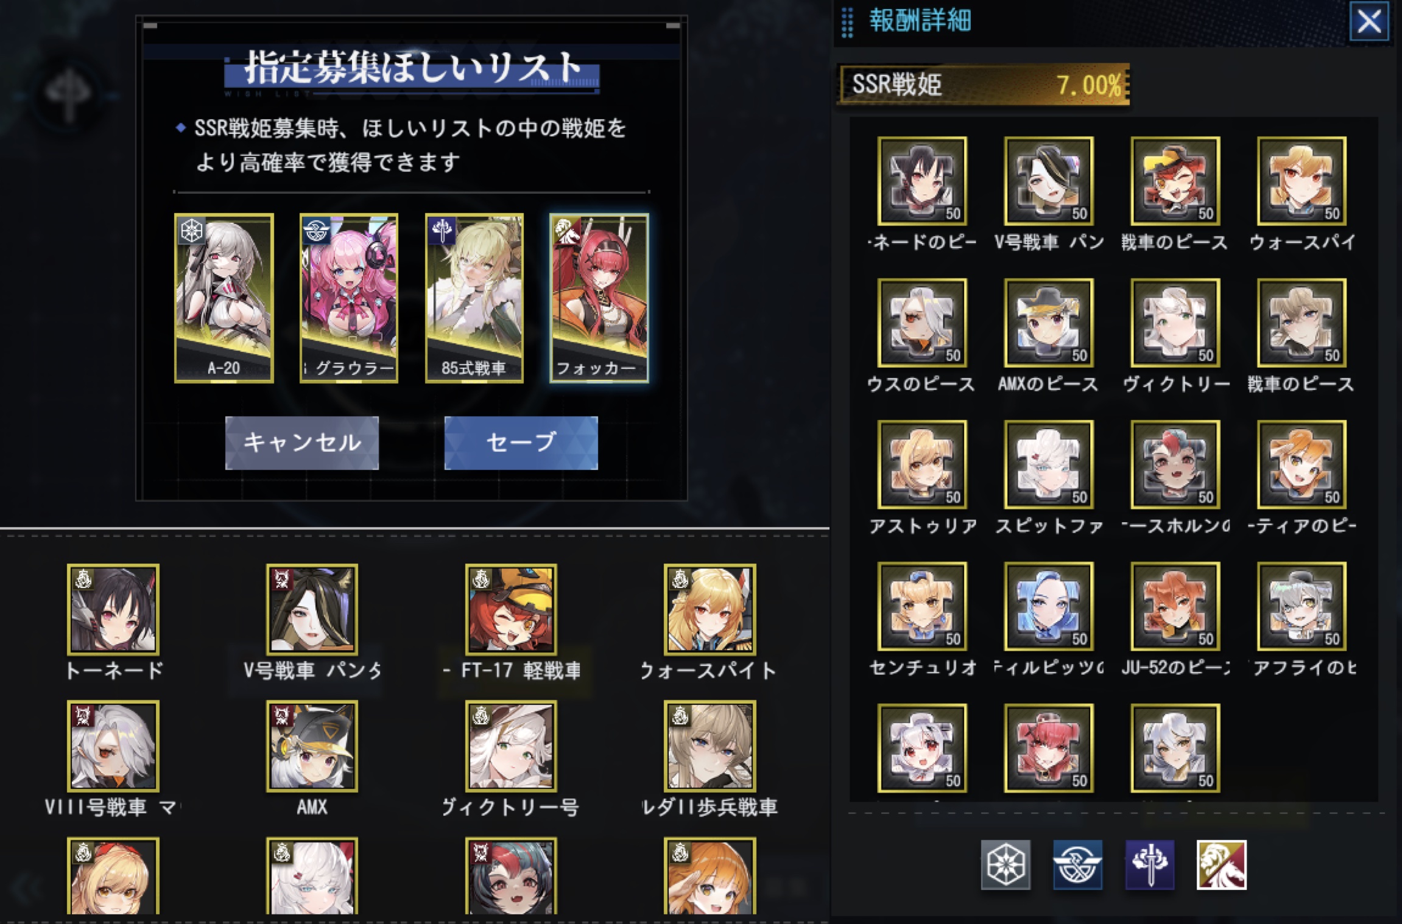
Task: Click the スピットファ piece reward icon
Action: pyautogui.click(x=1049, y=464)
